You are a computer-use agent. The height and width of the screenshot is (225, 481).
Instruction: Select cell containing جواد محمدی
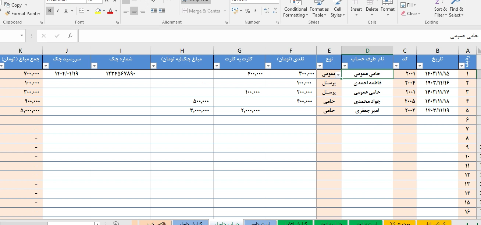[367, 101]
